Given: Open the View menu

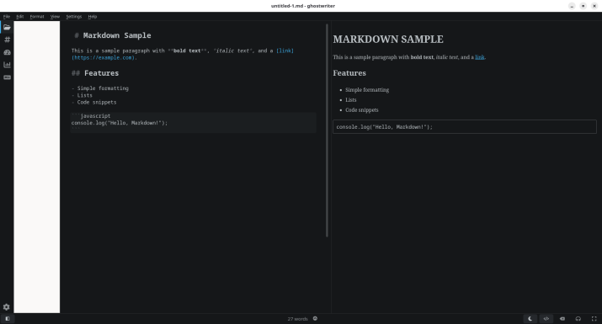Looking at the screenshot, I should (55, 17).
